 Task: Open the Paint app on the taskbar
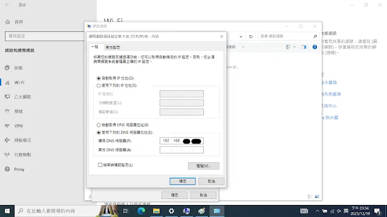201,211
